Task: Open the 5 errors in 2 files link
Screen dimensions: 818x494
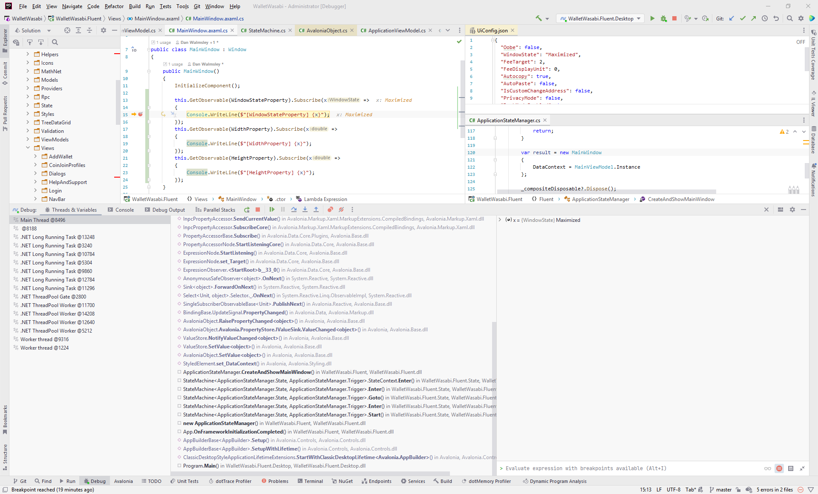Action: coord(774,490)
